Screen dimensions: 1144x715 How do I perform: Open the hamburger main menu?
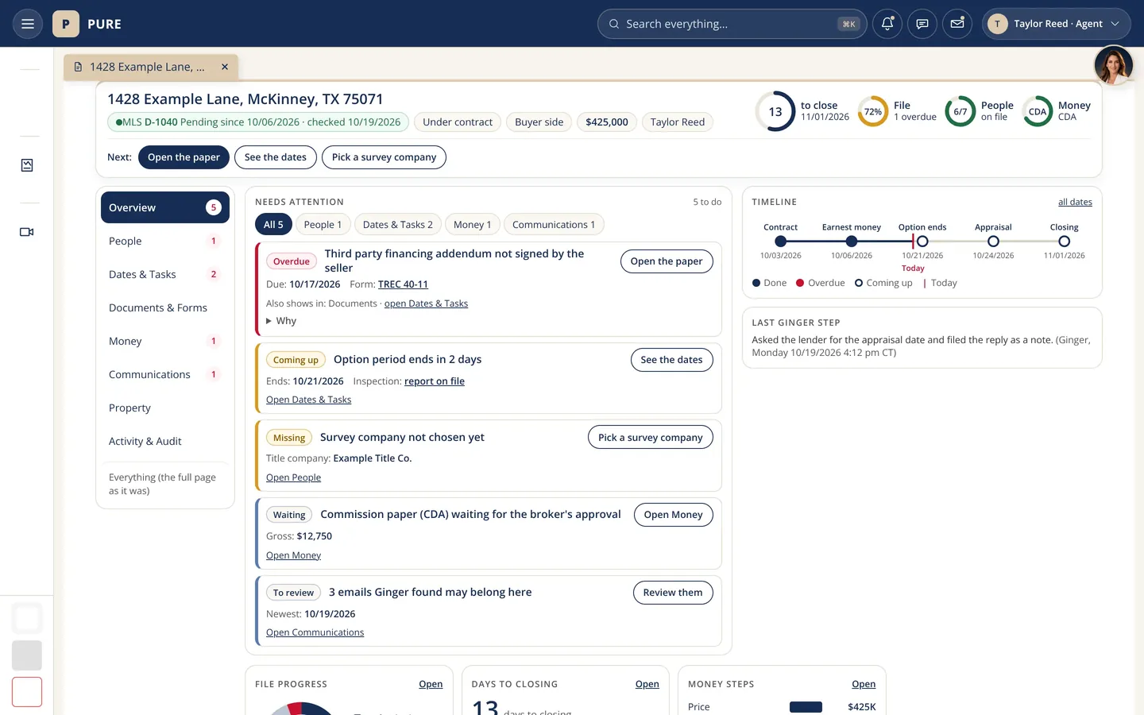coord(27,24)
